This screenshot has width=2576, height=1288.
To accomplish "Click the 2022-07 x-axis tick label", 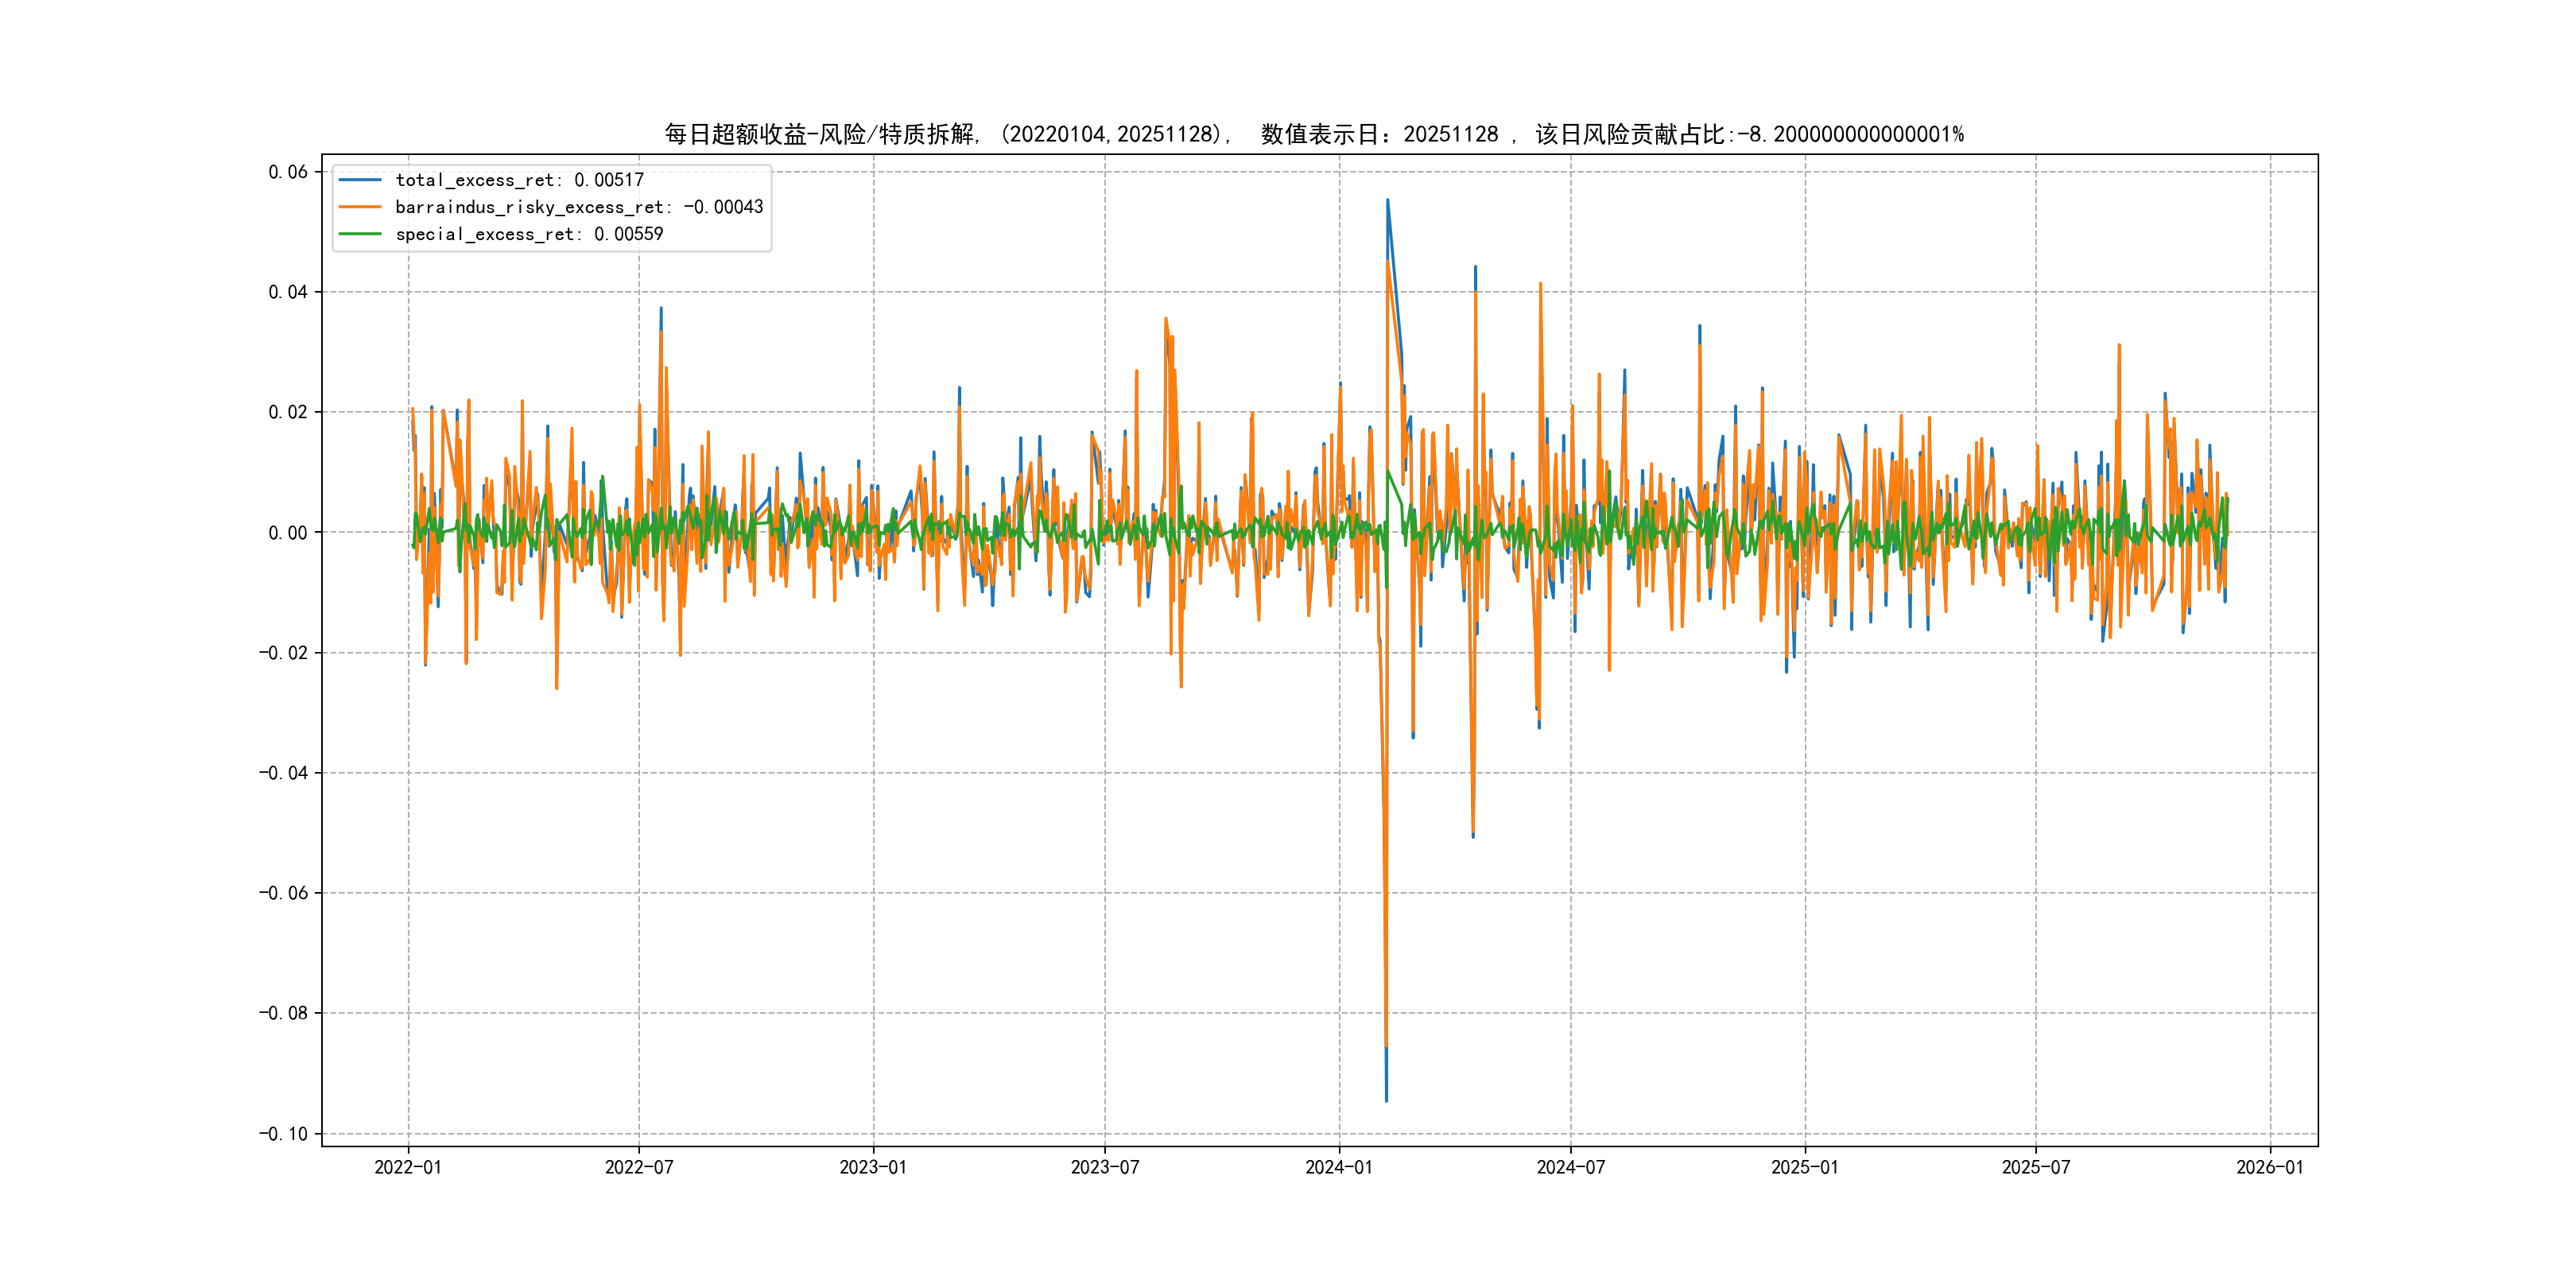I will click(x=639, y=1167).
